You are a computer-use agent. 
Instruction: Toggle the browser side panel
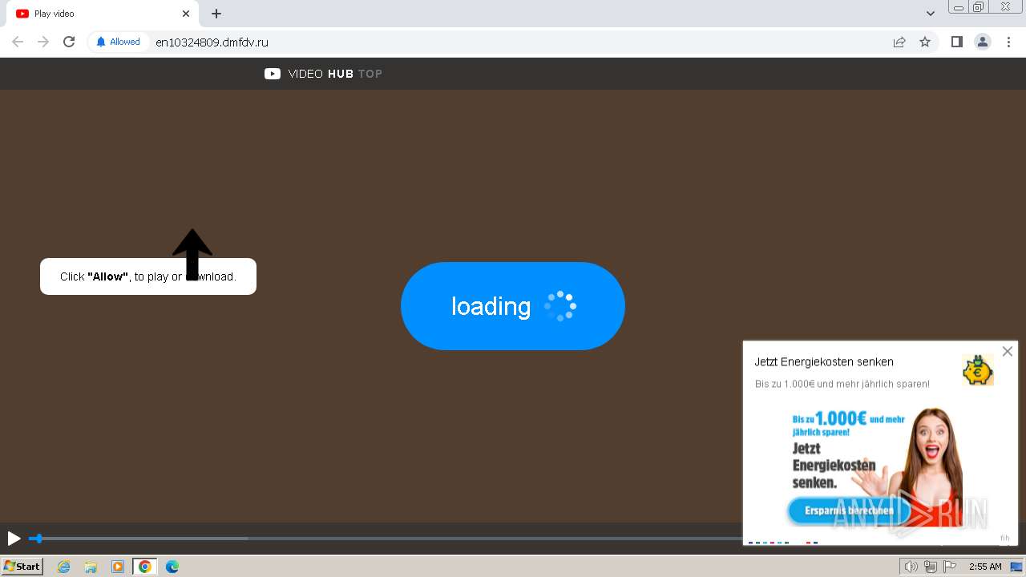click(x=956, y=42)
